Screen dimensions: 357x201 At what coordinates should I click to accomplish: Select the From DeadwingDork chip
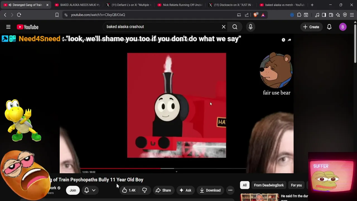click(269, 185)
